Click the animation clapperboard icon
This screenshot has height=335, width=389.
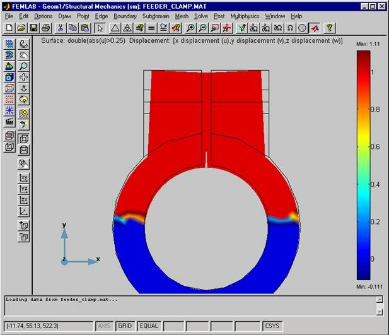pyautogui.click(x=10, y=122)
